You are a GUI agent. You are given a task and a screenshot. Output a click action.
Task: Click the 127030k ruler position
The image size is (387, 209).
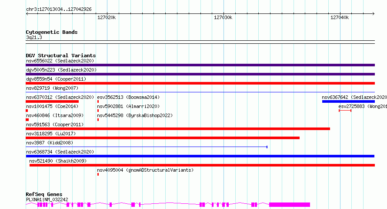pyautogui.click(x=223, y=17)
